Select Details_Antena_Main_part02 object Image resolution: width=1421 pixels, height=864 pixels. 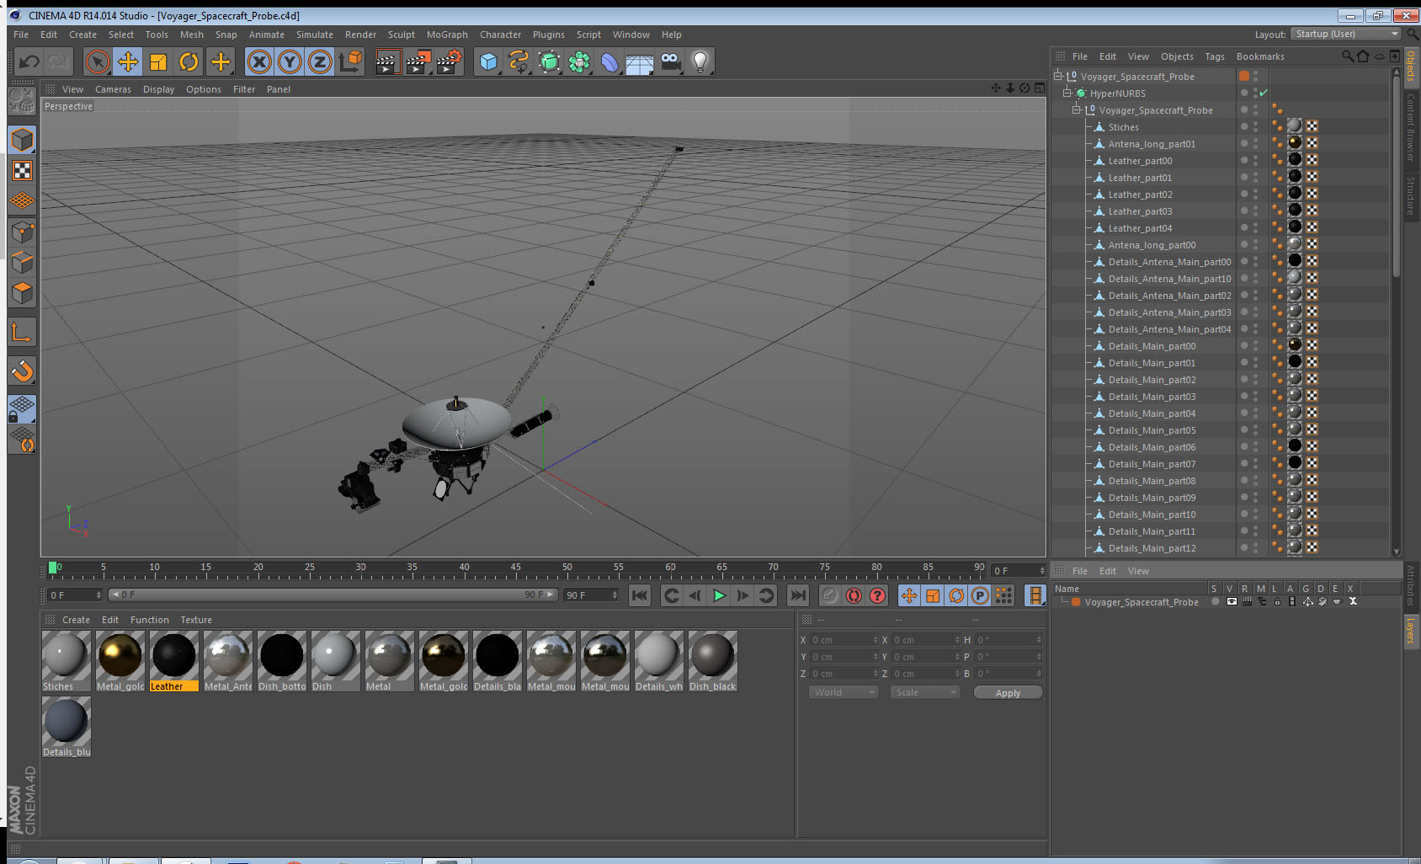pos(1169,295)
